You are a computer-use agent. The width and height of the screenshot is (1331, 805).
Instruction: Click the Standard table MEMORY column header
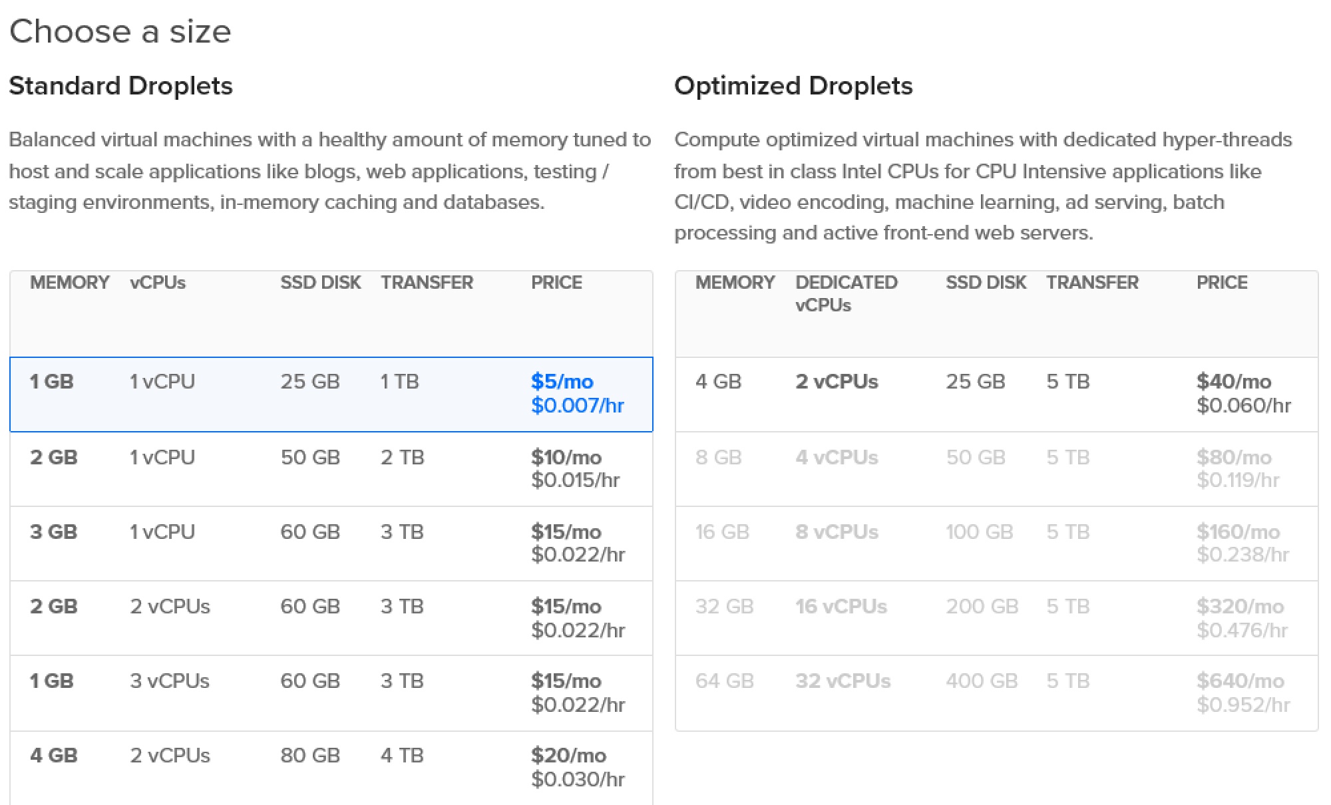click(69, 283)
